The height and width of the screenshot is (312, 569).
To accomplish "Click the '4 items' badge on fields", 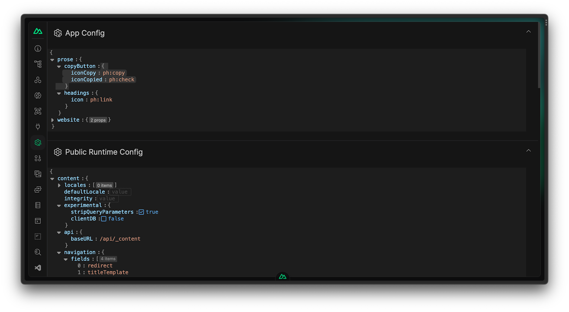I will click(x=108, y=259).
